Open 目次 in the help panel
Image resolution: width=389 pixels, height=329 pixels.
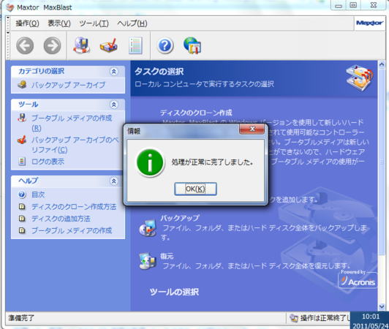pyautogui.click(x=38, y=194)
